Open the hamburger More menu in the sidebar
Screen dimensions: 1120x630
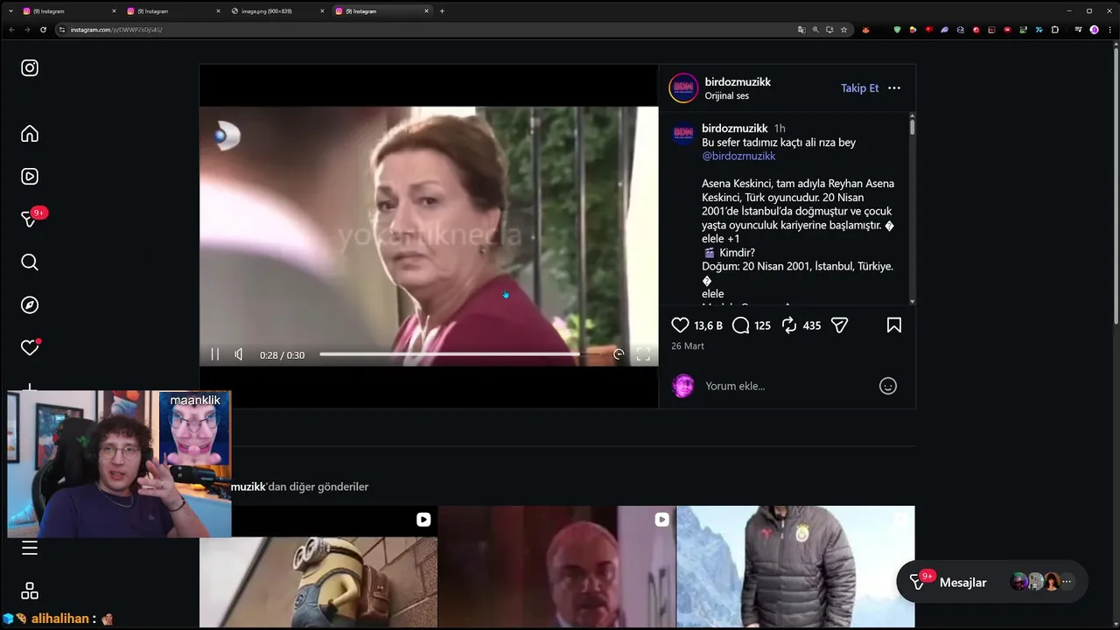click(30, 549)
